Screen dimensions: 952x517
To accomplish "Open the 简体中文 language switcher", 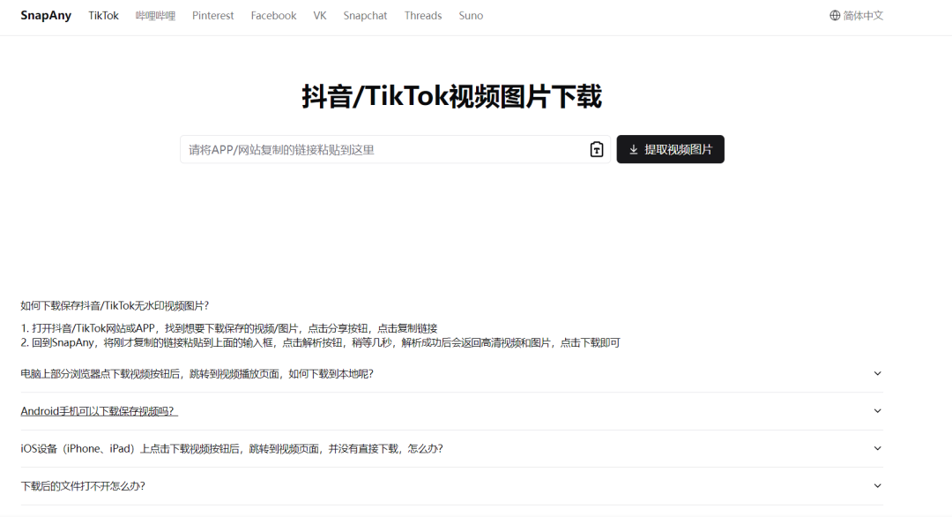I will (862, 15).
